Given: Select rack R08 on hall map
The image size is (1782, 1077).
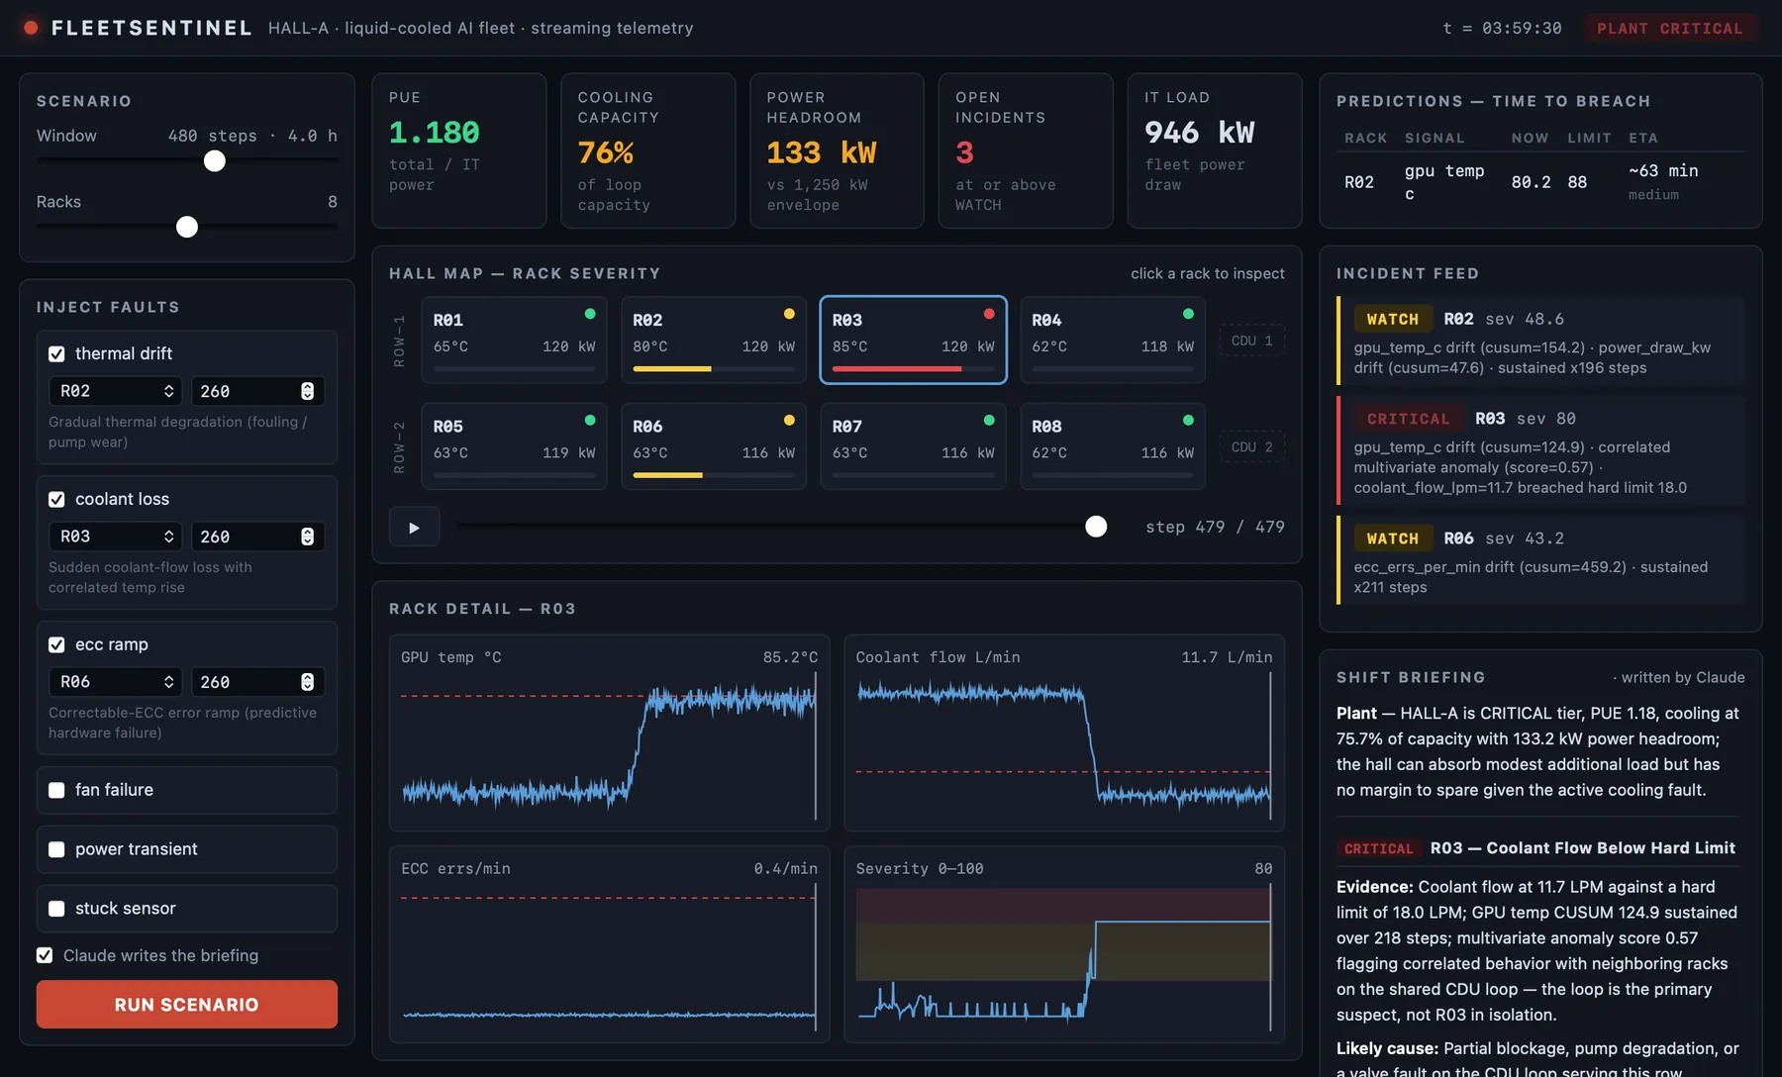Looking at the screenshot, I should [1113, 445].
